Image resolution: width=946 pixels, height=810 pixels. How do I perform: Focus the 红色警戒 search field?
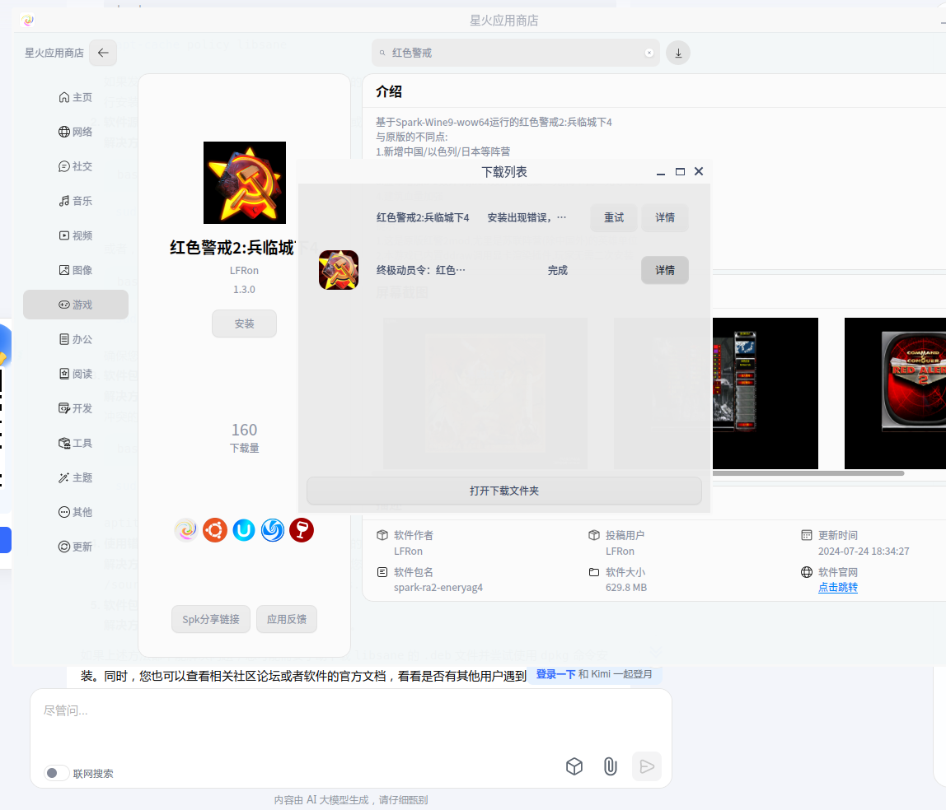pyautogui.click(x=516, y=53)
